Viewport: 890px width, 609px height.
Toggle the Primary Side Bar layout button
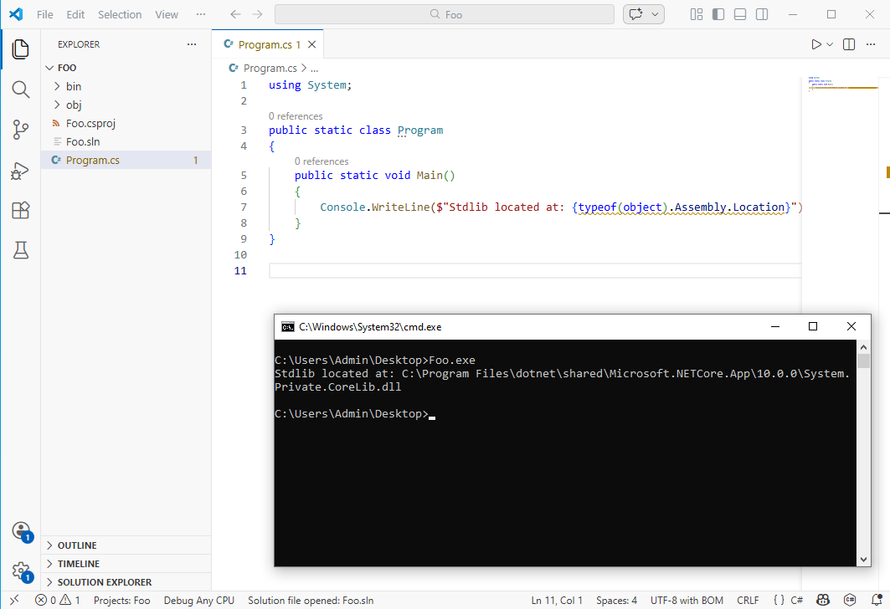click(718, 14)
